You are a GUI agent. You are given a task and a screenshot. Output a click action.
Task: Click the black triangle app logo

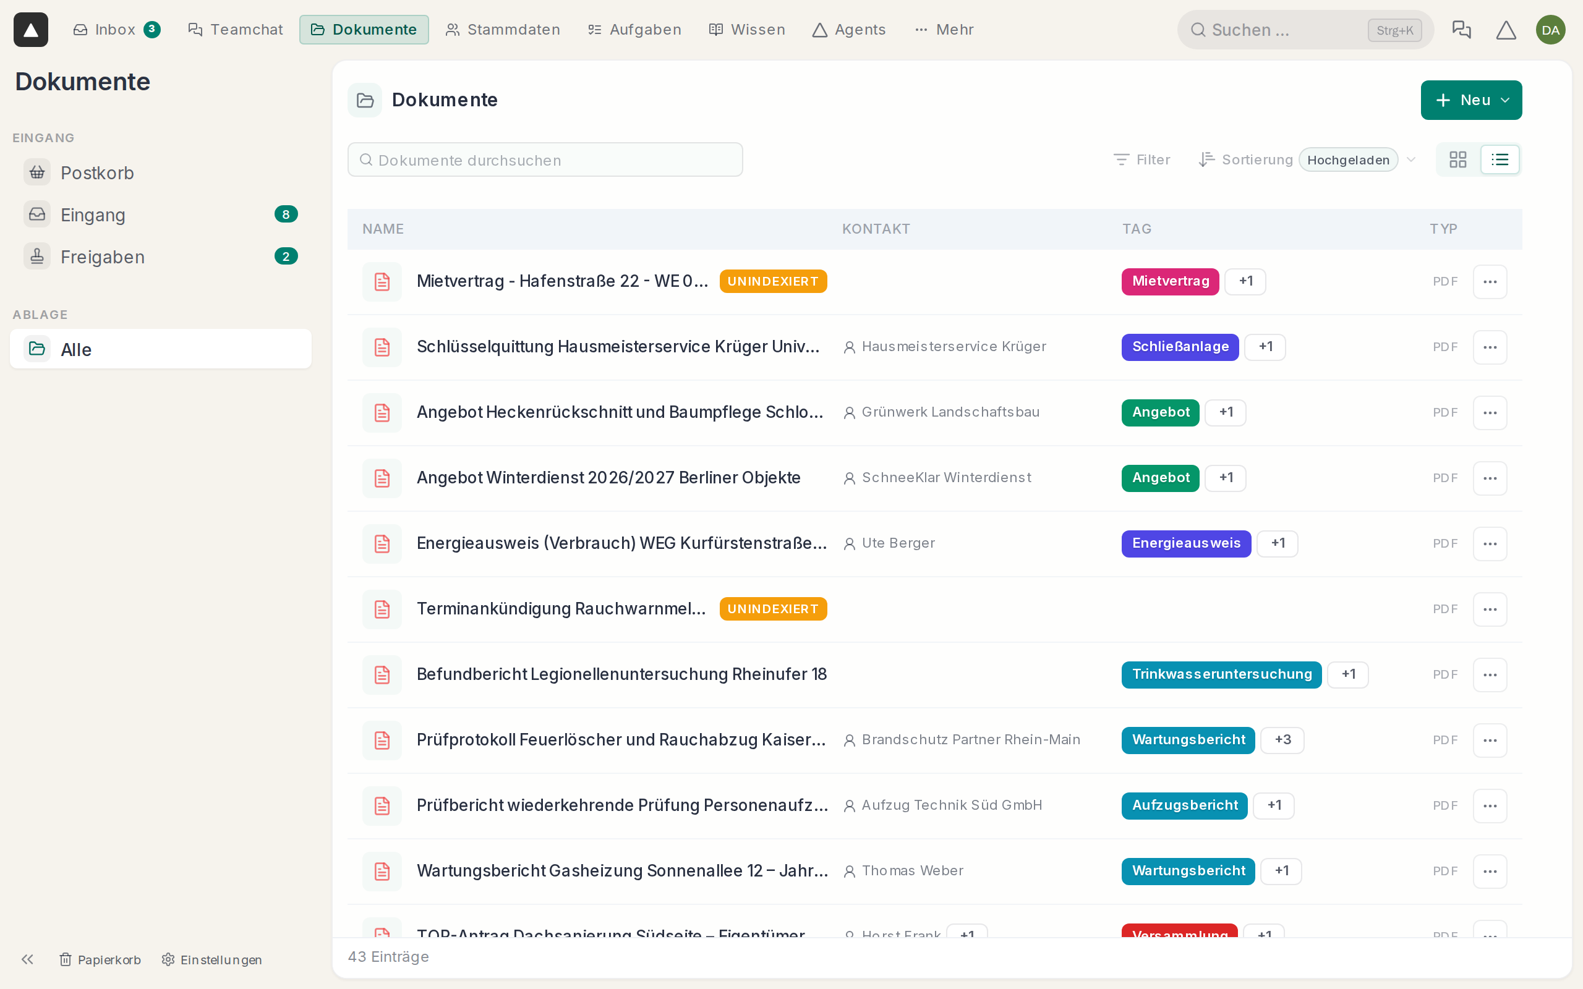(x=31, y=30)
